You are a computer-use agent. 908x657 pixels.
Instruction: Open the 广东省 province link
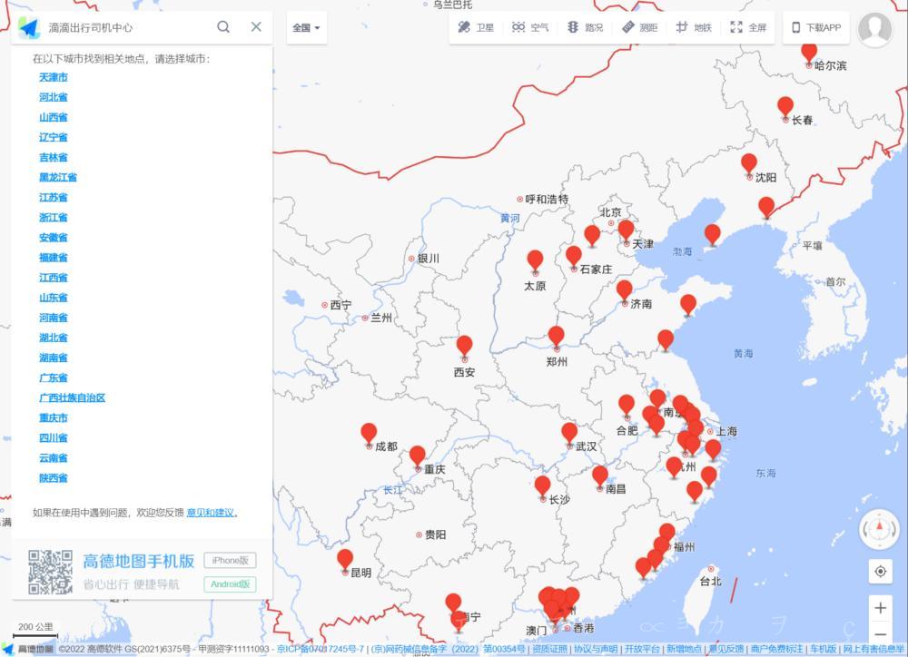(x=53, y=378)
